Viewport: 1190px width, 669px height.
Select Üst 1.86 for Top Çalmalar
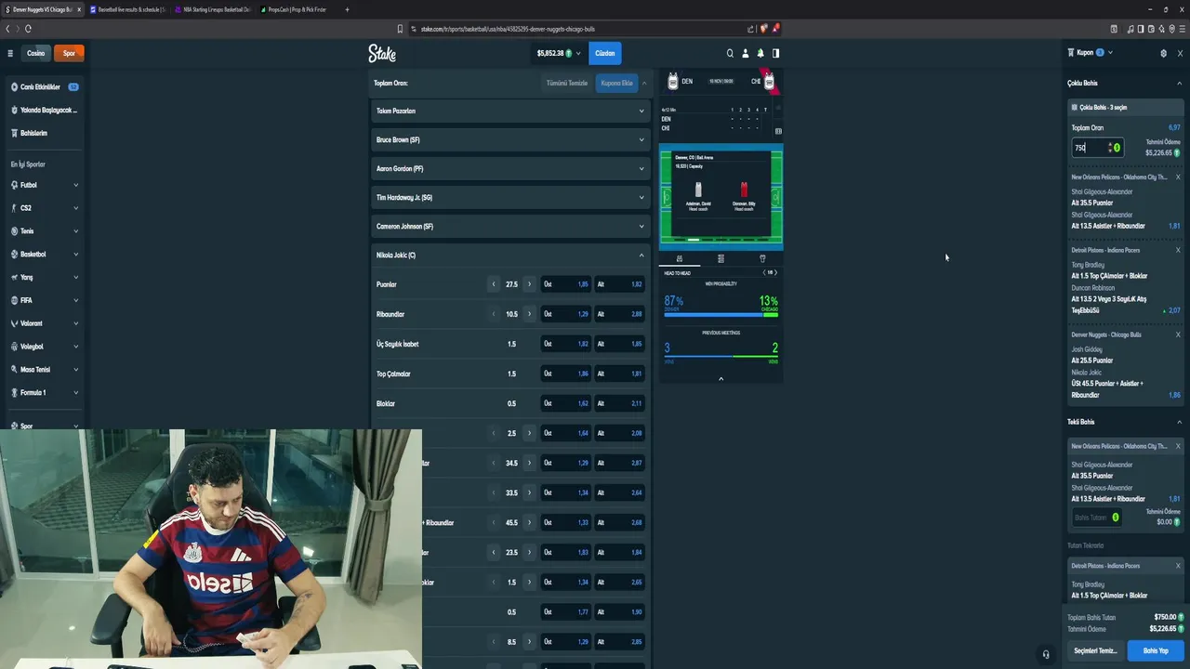(566, 374)
